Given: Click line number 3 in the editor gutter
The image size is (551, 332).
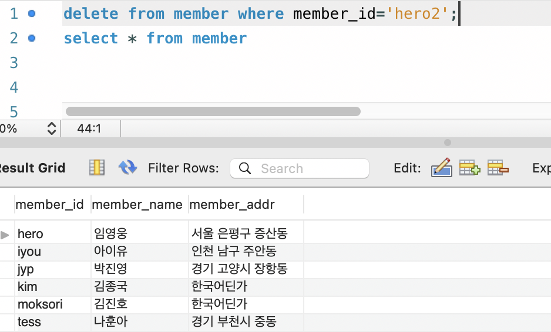Looking at the screenshot, I should [14, 63].
